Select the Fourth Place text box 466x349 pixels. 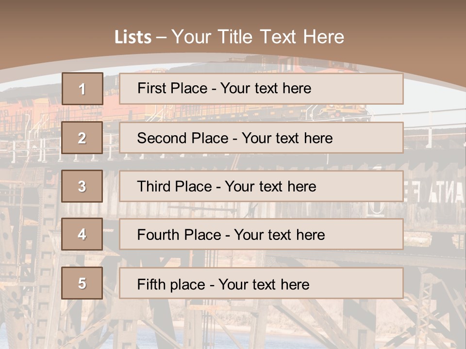[x=261, y=235]
